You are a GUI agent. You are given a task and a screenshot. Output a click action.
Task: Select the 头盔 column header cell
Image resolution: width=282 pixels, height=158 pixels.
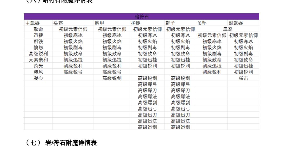tap(73, 23)
